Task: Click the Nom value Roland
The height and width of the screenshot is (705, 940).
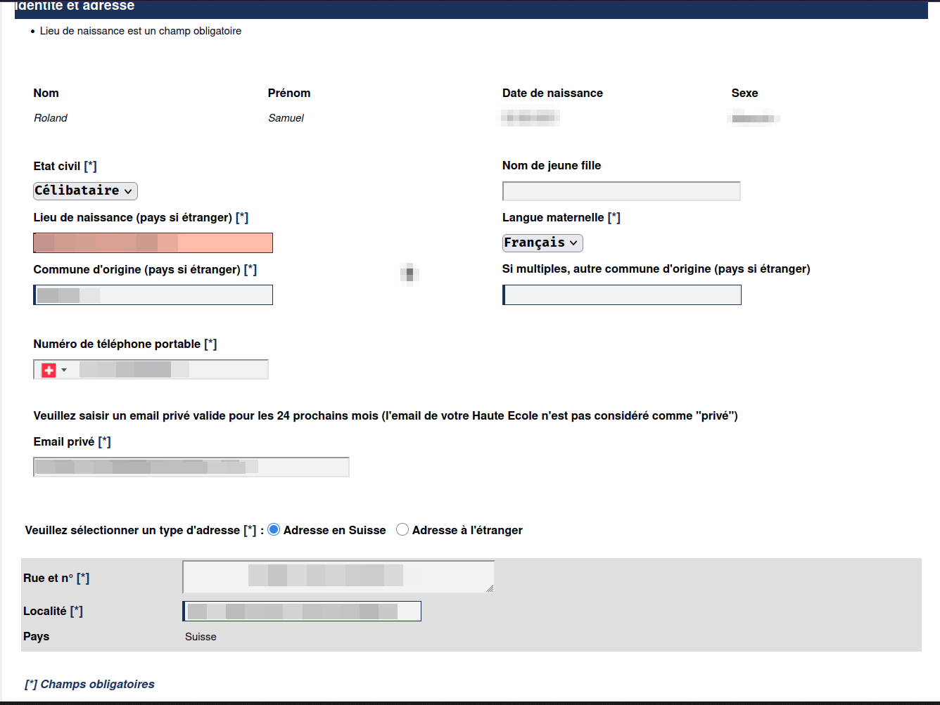Action: tap(51, 118)
